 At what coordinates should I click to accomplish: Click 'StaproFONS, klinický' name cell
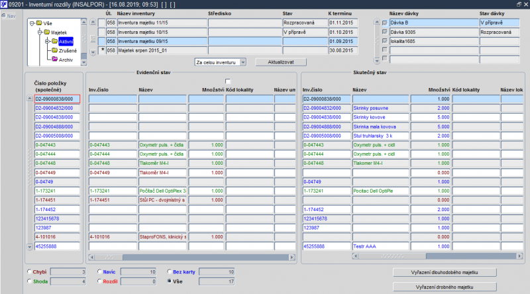(x=162, y=237)
